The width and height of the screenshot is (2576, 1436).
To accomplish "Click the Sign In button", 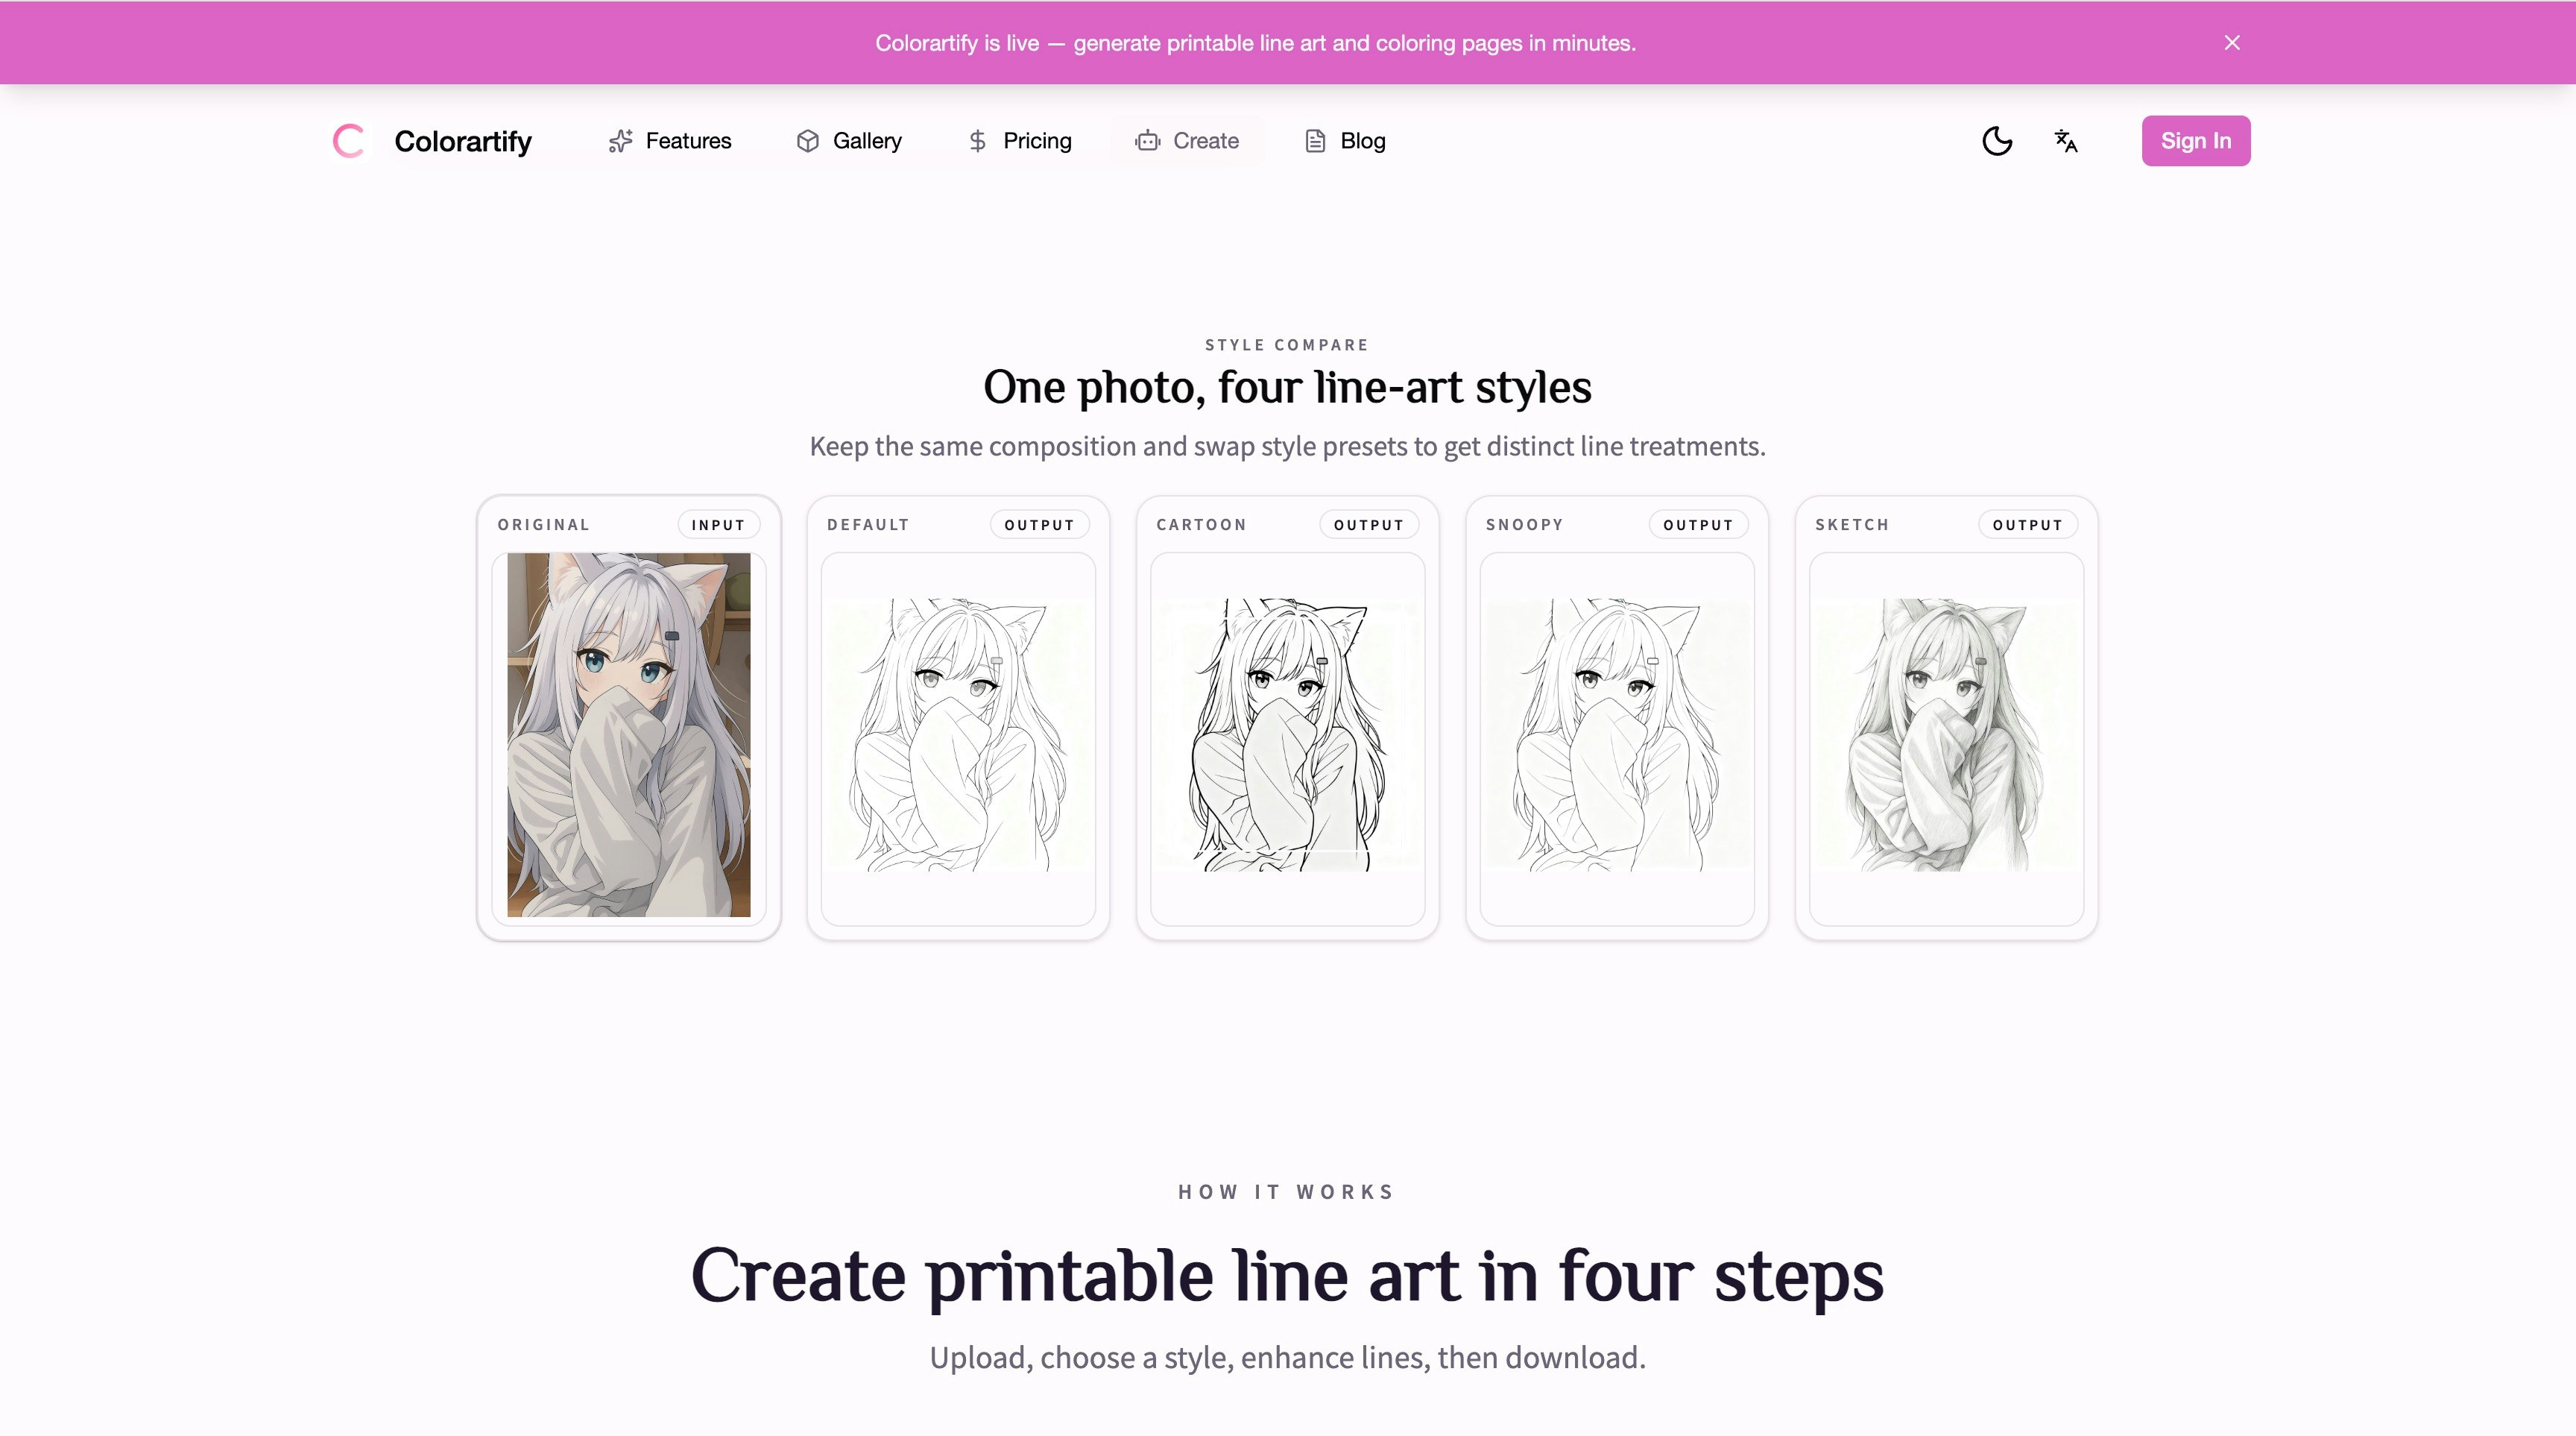I will click(2196, 140).
